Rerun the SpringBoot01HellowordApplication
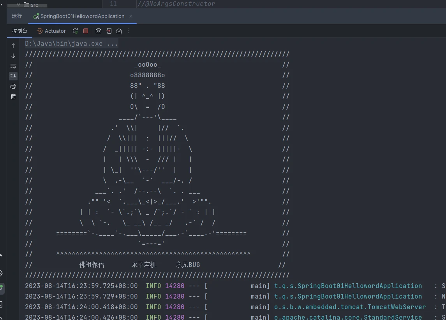The width and height of the screenshot is (446, 320). click(x=76, y=31)
